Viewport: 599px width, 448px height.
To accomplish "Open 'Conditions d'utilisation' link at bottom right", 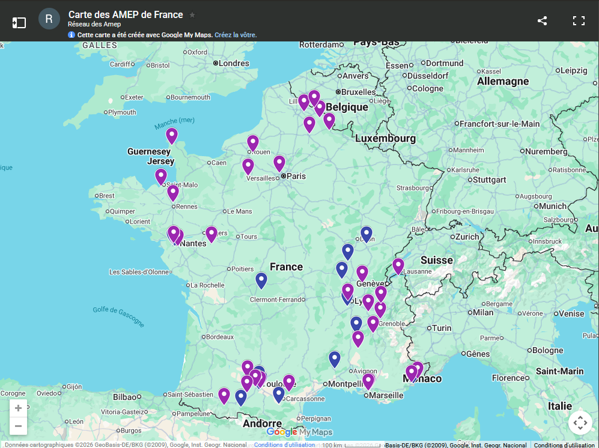I will tap(565, 445).
